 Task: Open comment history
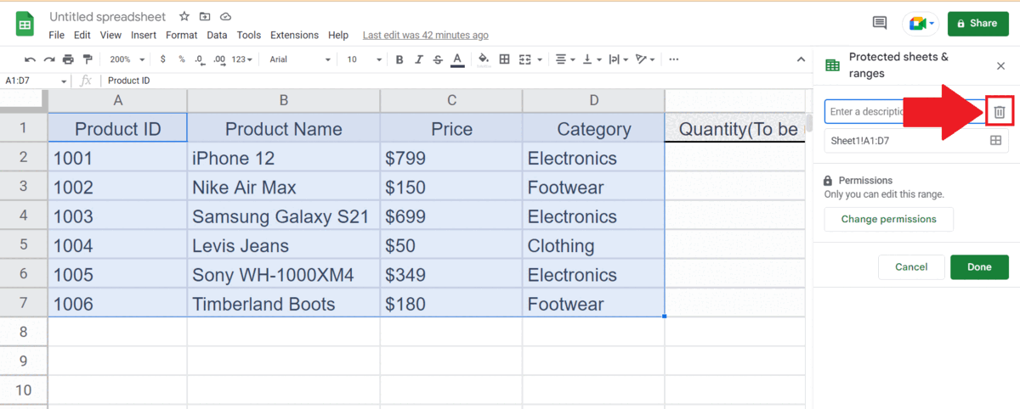pyautogui.click(x=880, y=23)
